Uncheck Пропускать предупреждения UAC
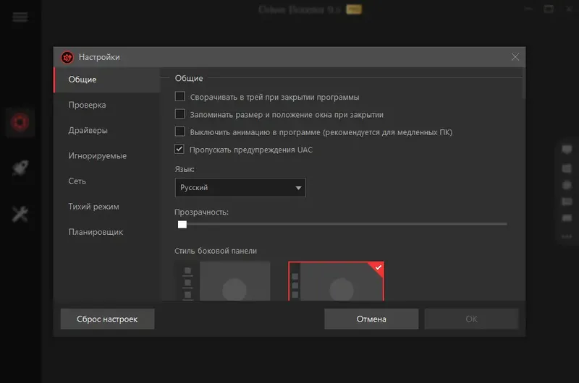579x383 pixels. (179, 149)
